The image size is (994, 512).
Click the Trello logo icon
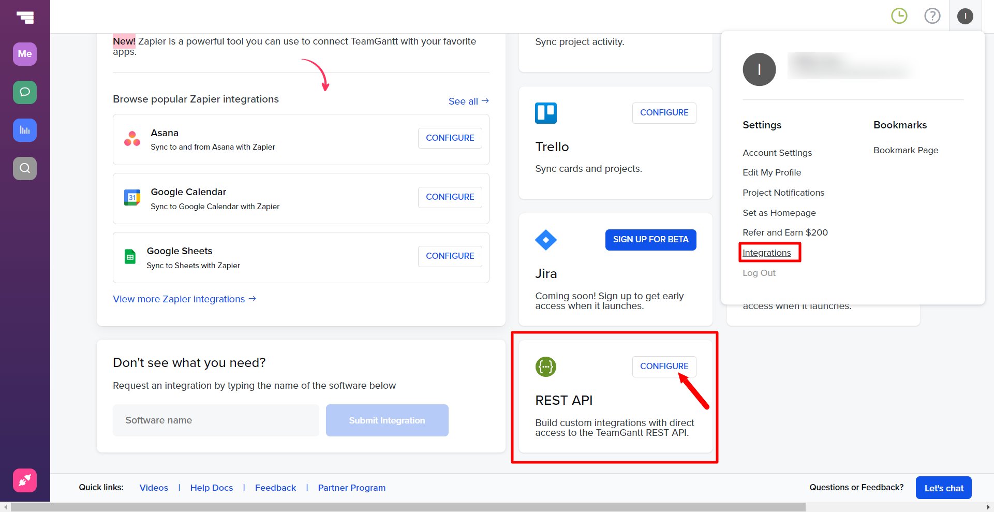pyautogui.click(x=546, y=113)
